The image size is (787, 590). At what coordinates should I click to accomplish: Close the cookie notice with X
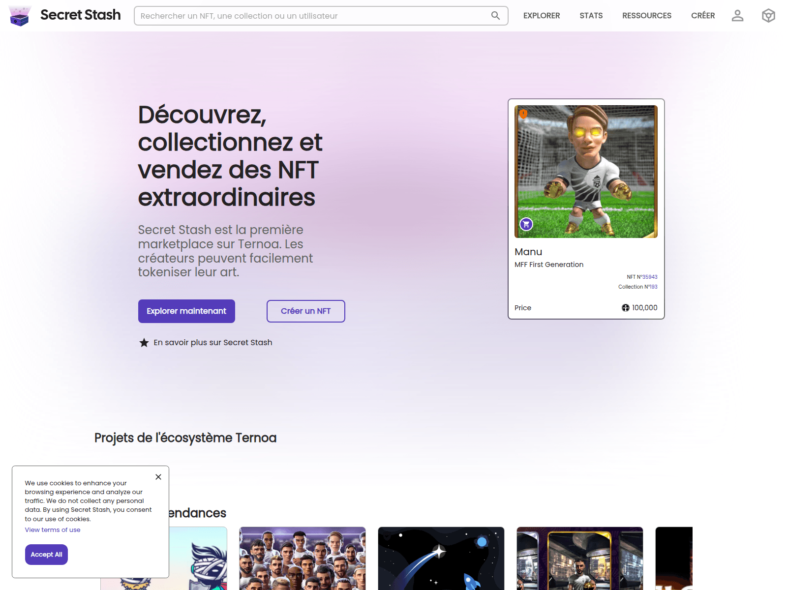(x=158, y=477)
